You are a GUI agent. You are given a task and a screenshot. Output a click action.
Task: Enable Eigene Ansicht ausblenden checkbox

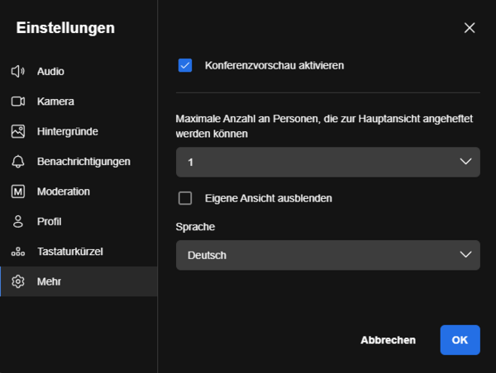point(185,198)
